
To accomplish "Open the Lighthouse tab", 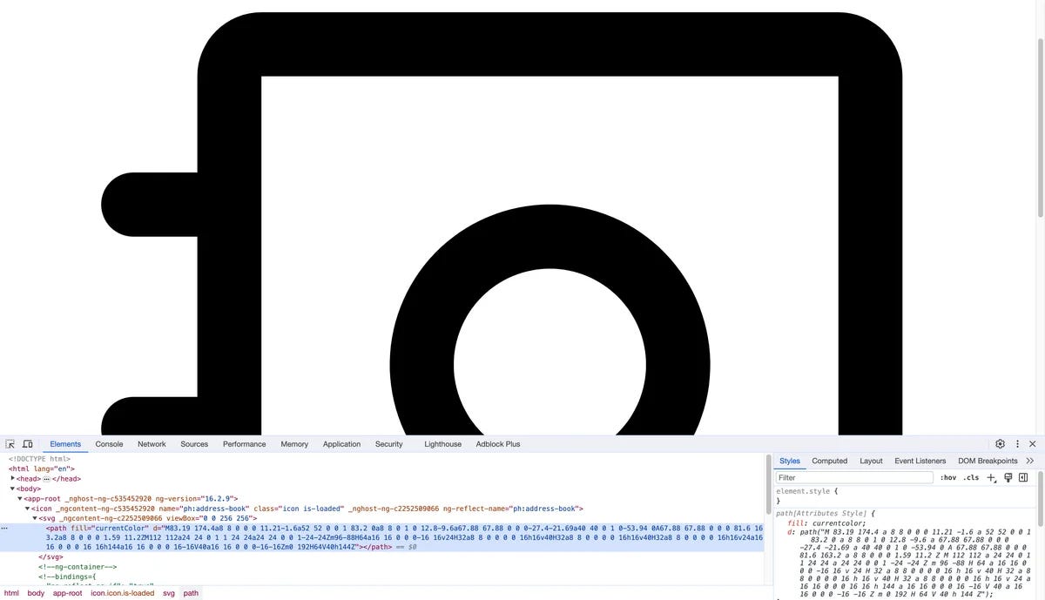I will click(442, 444).
